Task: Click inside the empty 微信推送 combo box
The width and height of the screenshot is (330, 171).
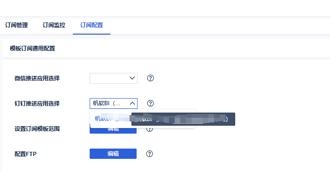Action: (114, 78)
